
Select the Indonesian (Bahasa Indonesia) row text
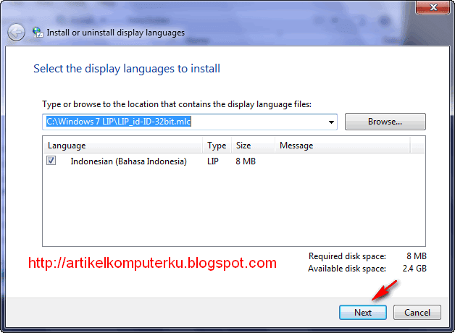tap(128, 161)
